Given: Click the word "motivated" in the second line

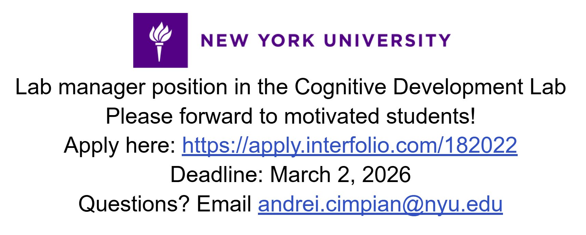Looking at the screenshot, I should coord(331,116).
